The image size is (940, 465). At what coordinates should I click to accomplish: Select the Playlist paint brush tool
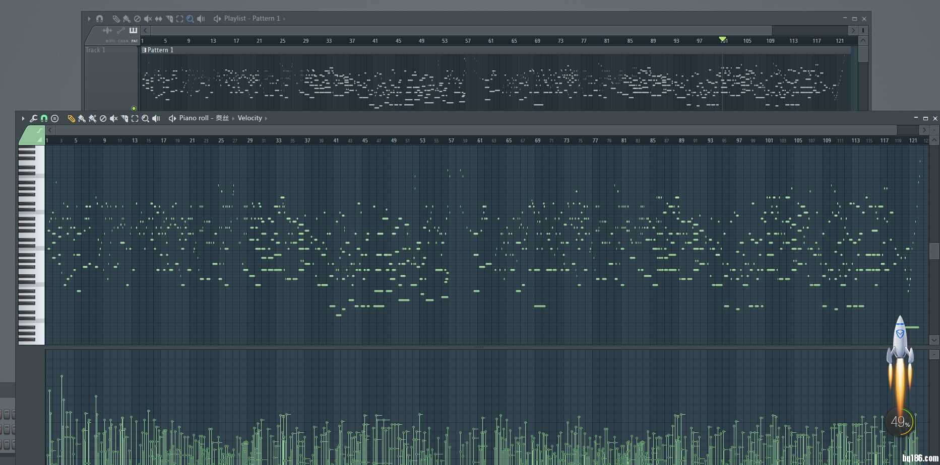point(127,19)
